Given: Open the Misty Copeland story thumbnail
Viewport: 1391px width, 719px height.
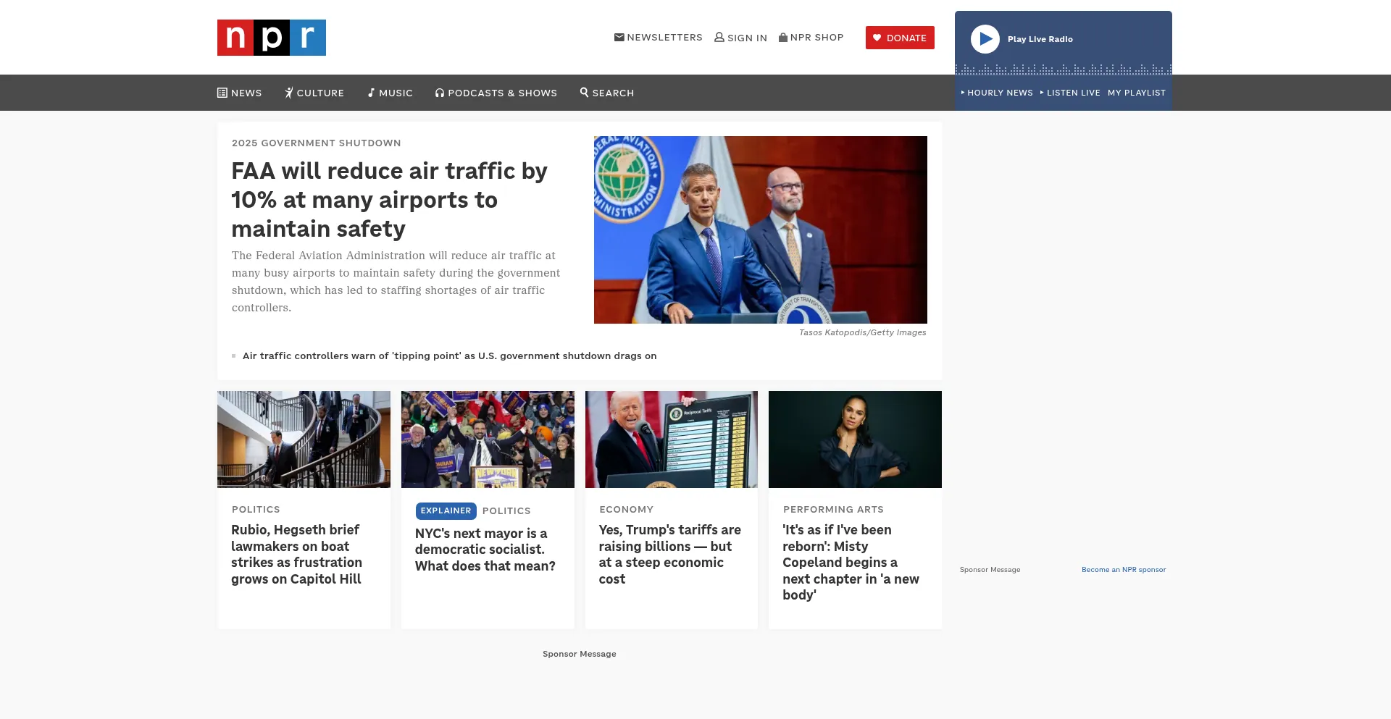Looking at the screenshot, I should click(x=855, y=440).
